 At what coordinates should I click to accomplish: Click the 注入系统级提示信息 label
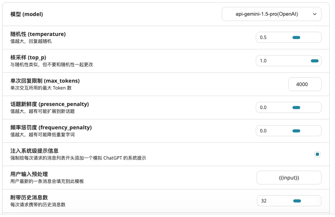34,151
